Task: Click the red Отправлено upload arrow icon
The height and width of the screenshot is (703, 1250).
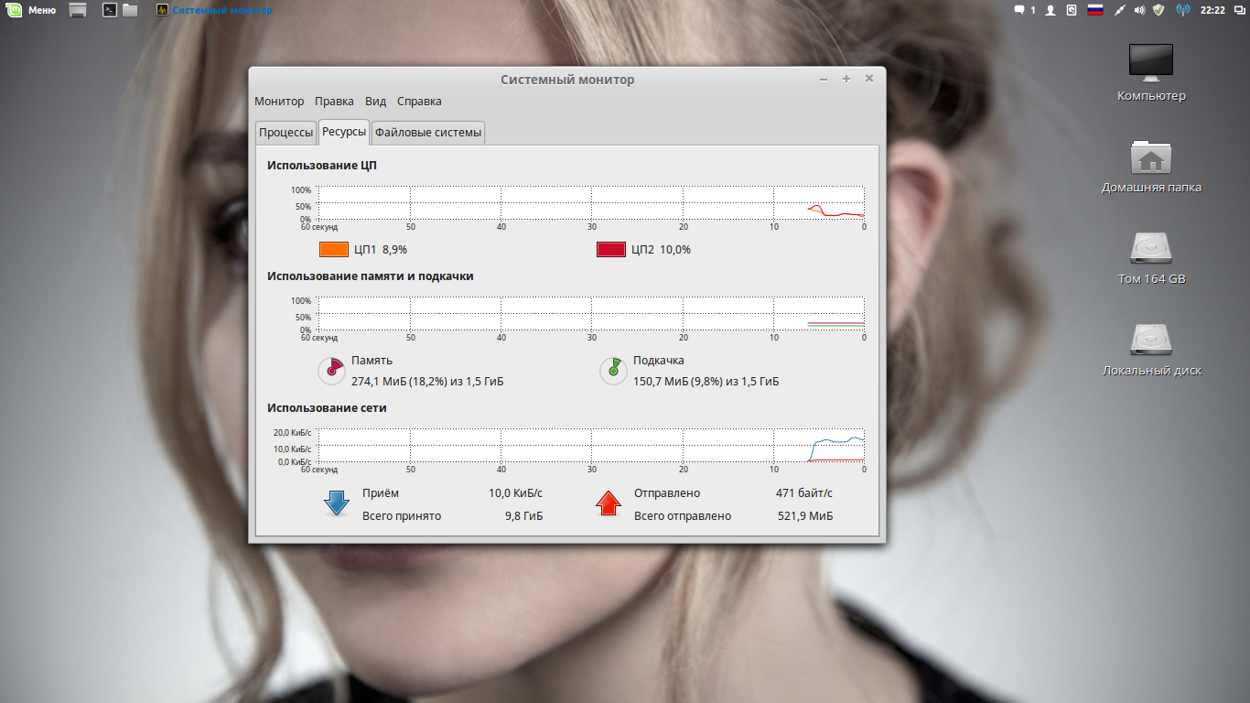Action: tap(609, 503)
